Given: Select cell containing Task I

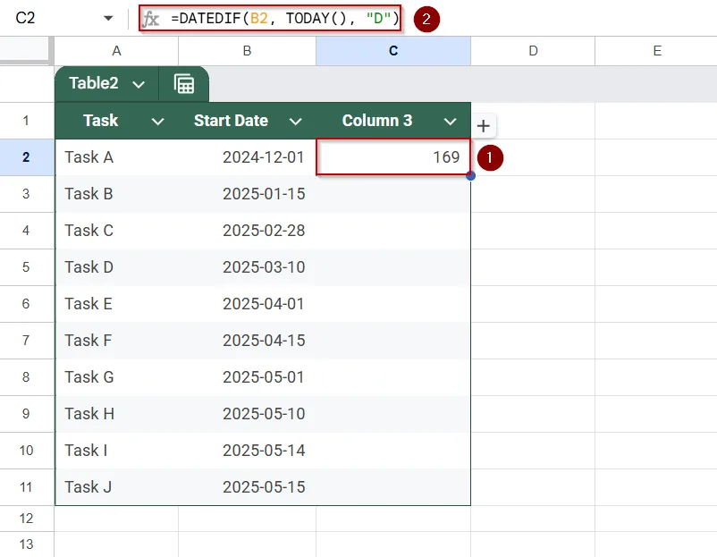Looking at the screenshot, I should click(x=116, y=451).
